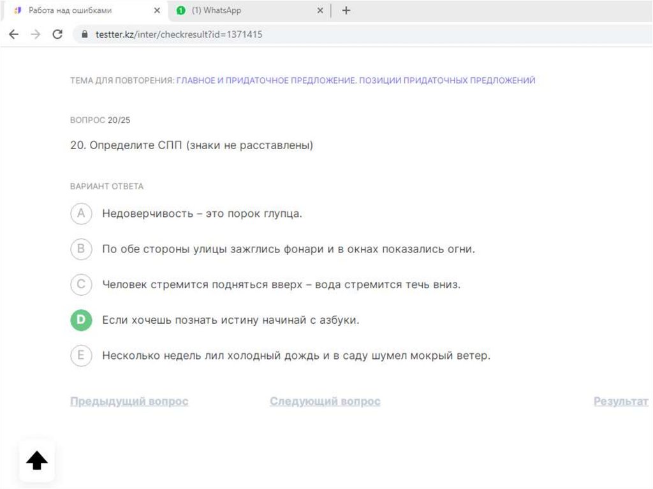Select answer option E
This screenshot has width=653, height=489.
pyautogui.click(x=81, y=355)
